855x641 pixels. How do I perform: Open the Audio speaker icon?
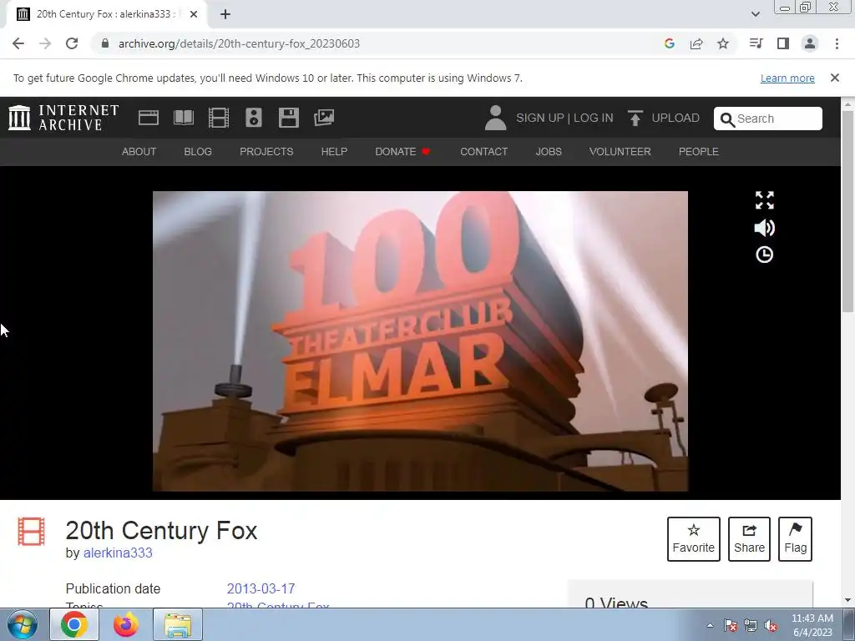point(254,118)
